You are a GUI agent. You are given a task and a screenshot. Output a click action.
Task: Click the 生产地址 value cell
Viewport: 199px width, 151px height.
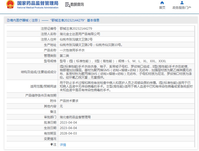[126, 45]
